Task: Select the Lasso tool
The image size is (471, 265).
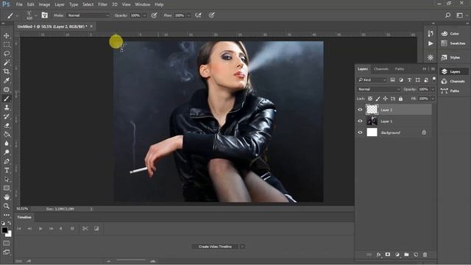Action: coord(7,54)
